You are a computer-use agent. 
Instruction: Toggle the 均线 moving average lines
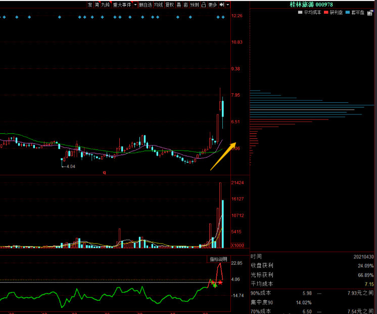click(x=159, y=5)
